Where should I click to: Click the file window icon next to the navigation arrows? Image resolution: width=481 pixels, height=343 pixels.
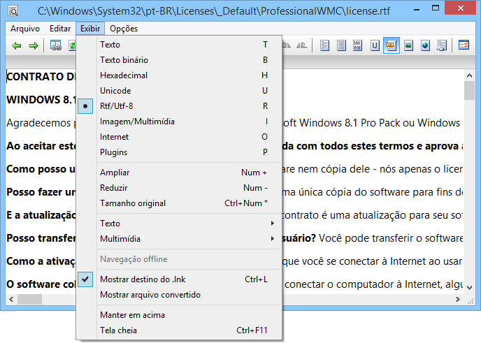(55, 45)
